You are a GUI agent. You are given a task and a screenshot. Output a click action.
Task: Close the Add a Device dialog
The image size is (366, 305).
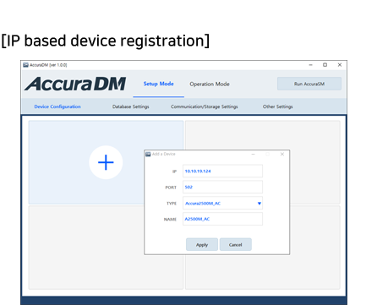(282, 154)
